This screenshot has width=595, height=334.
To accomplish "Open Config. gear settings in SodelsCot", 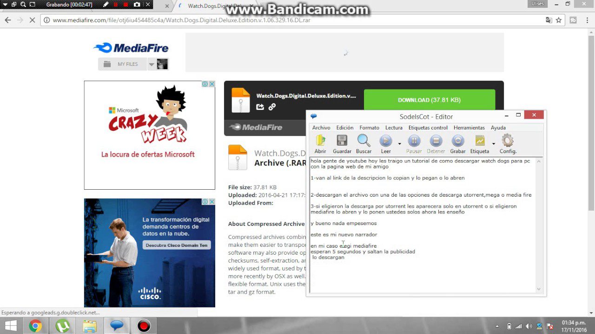I will (508, 144).
